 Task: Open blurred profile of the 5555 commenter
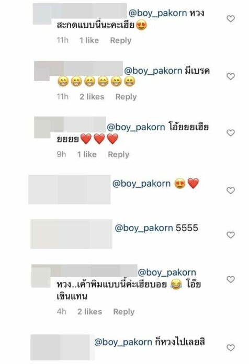pos(71,234)
